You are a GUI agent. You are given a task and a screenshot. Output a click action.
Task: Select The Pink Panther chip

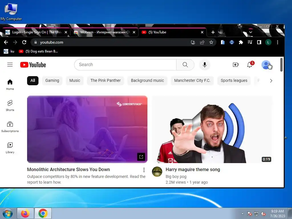(x=106, y=80)
